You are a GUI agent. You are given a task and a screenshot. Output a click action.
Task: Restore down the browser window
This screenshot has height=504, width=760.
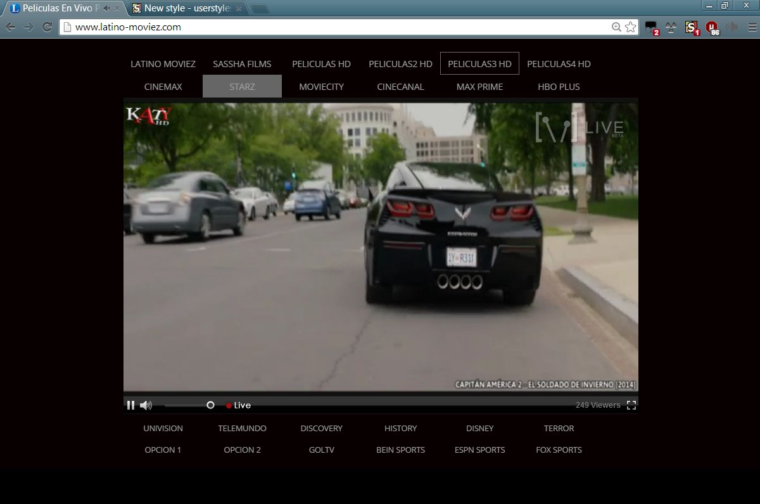click(725, 5)
